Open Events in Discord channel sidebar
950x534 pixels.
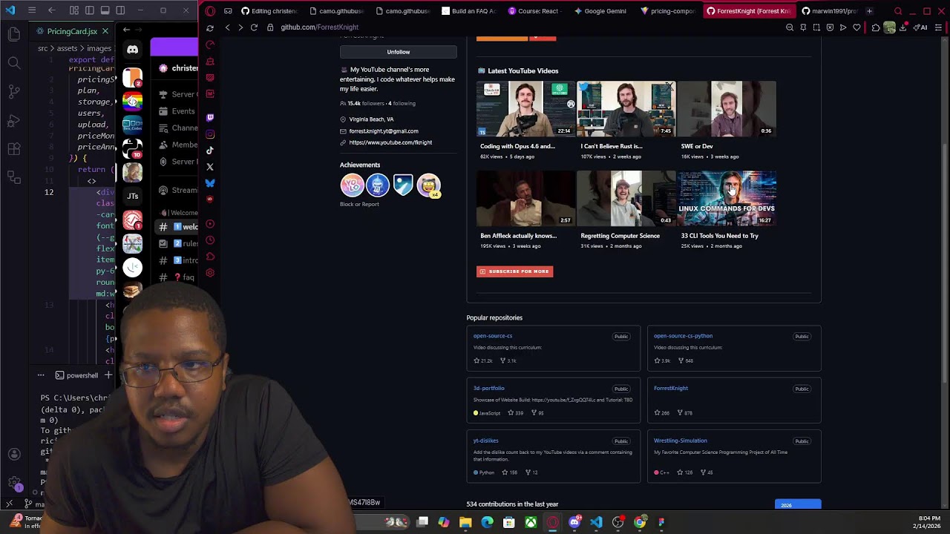click(178, 111)
